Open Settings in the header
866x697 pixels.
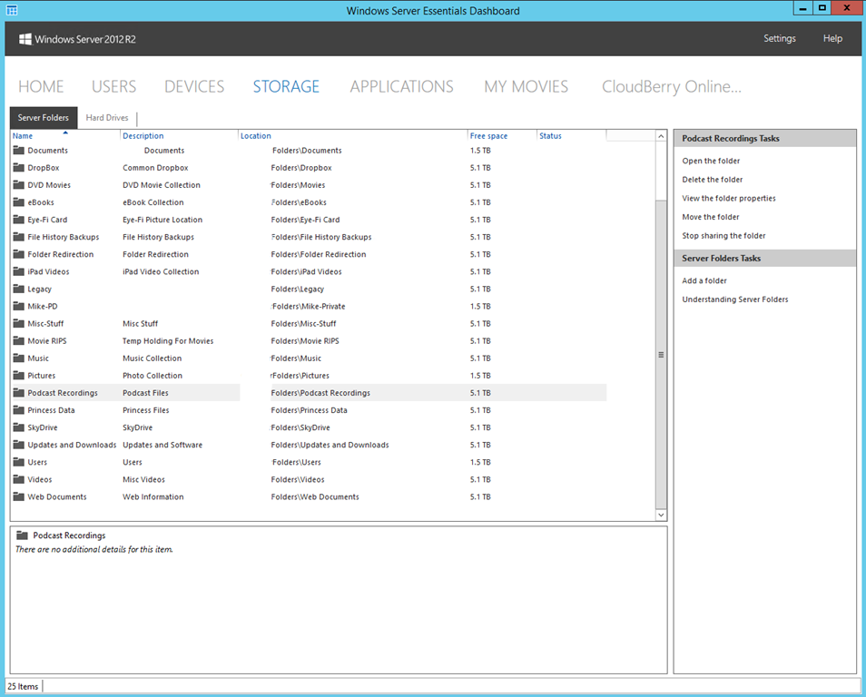(779, 38)
